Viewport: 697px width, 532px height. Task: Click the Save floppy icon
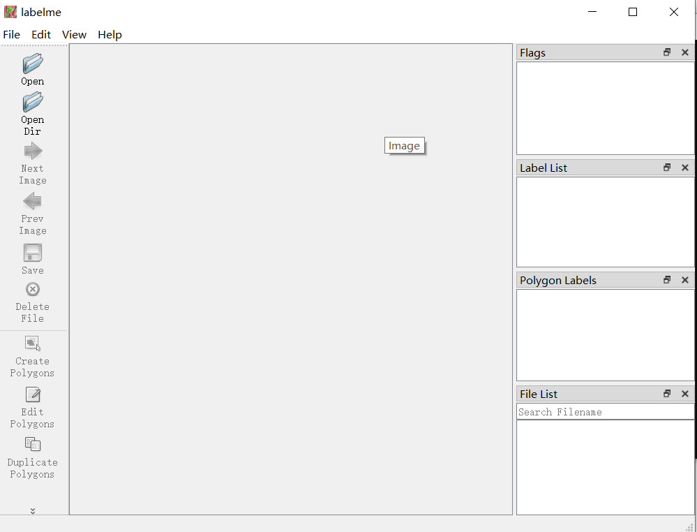[x=33, y=253]
